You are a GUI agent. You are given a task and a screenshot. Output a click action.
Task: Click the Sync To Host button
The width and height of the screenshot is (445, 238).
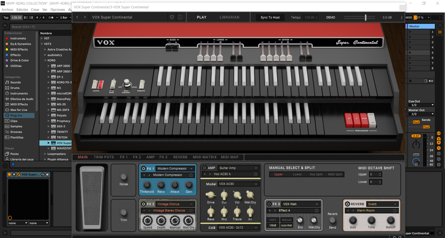pos(270,17)
